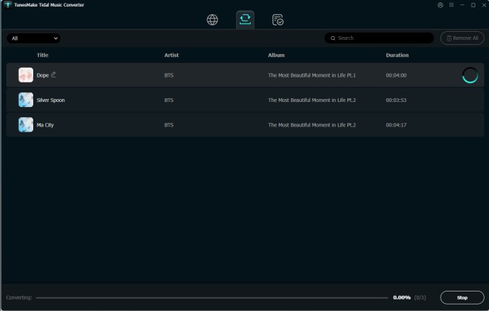Viewport: 489px width, 311px height.
Task: Click the Artist column header
Action: [171, 55]
